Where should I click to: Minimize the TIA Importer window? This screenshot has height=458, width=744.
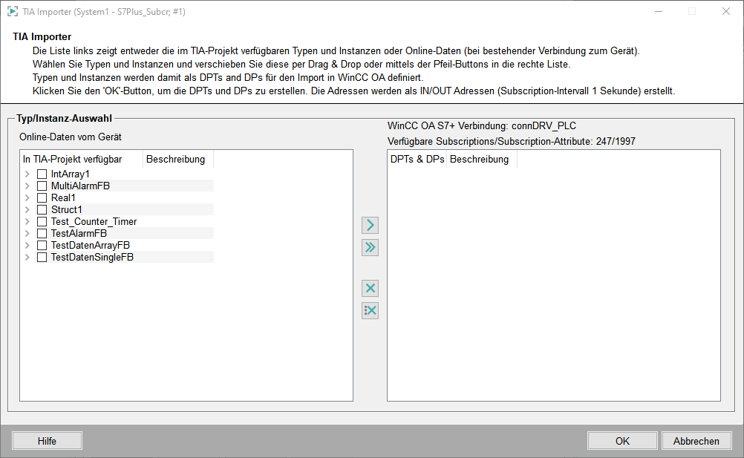coord(658,11)
